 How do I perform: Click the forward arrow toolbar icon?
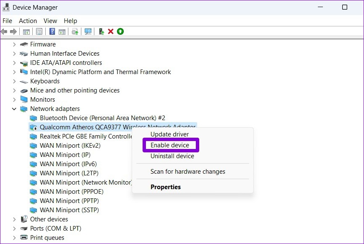[x=13, y=31]
